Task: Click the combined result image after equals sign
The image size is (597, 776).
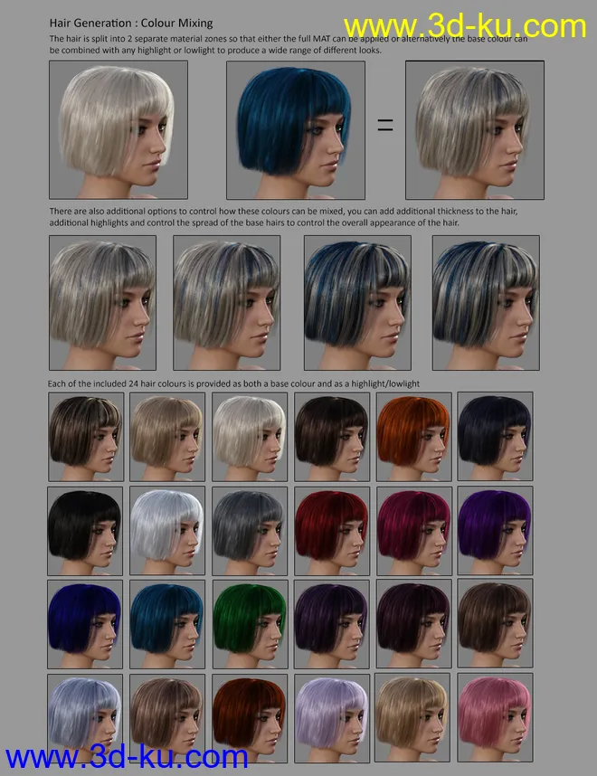Action: tap(474, 130)
